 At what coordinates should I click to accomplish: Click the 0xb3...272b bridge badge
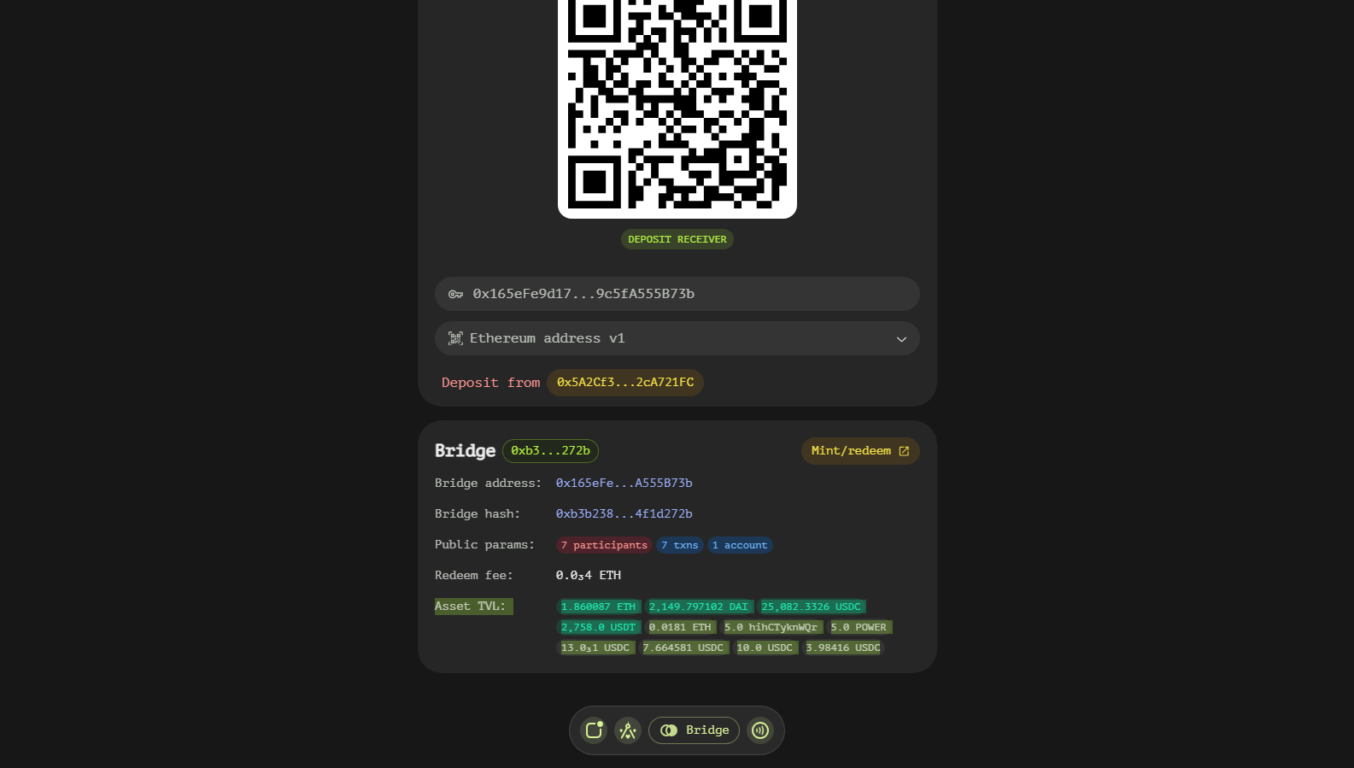[x=550, y=450]
